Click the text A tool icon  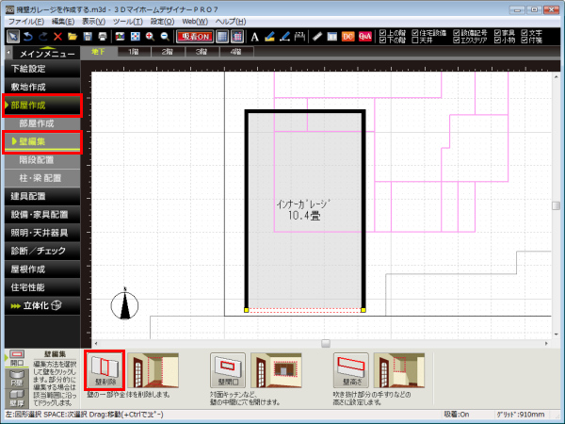coord(254,36)
